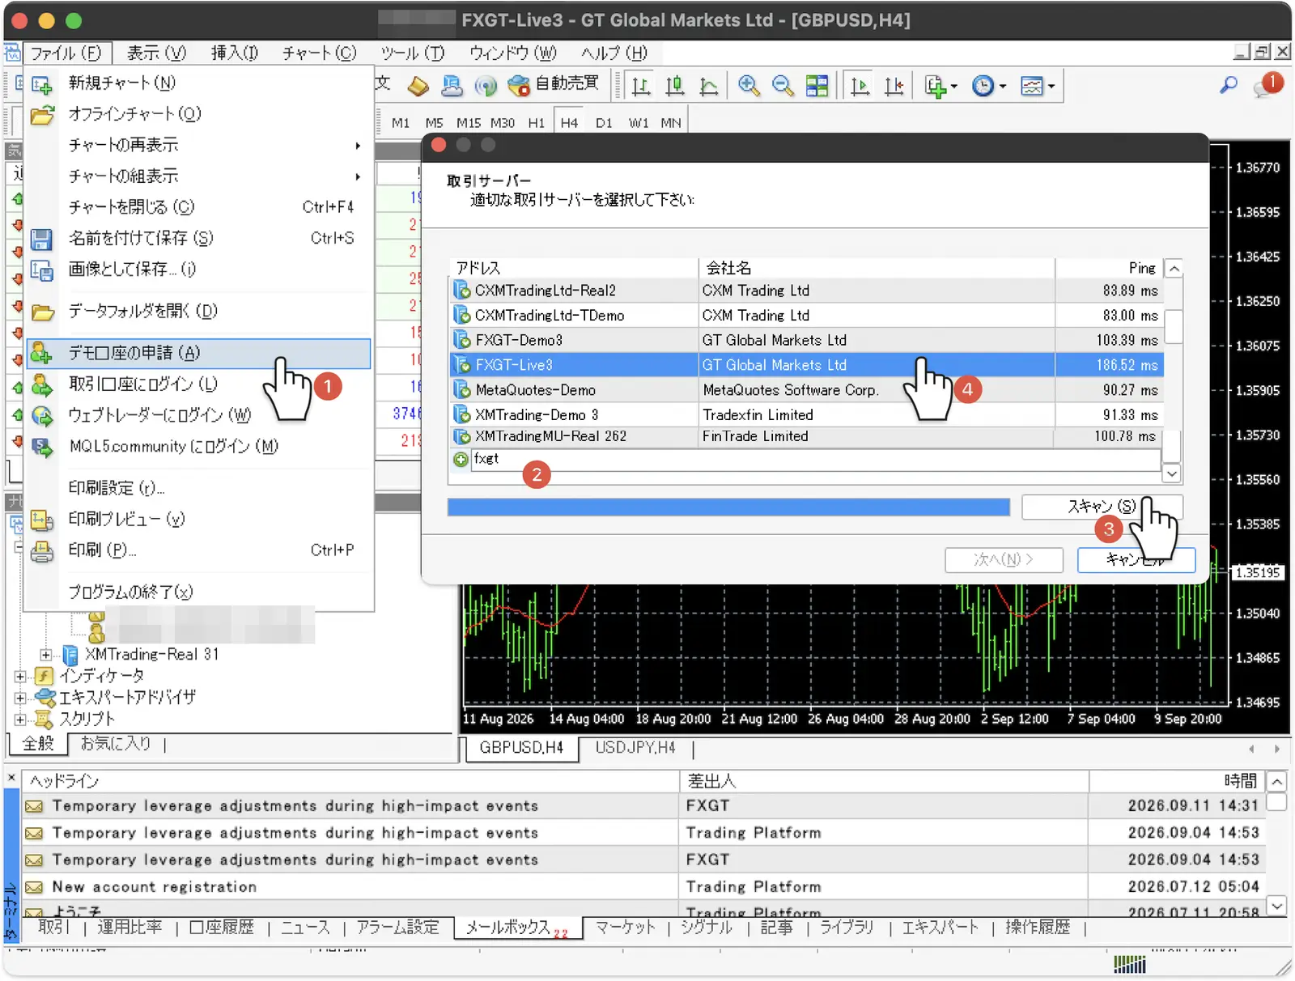Switch to the USDJPY,H4 chart tab
The image size is (1295, 981).
point(635,748)
